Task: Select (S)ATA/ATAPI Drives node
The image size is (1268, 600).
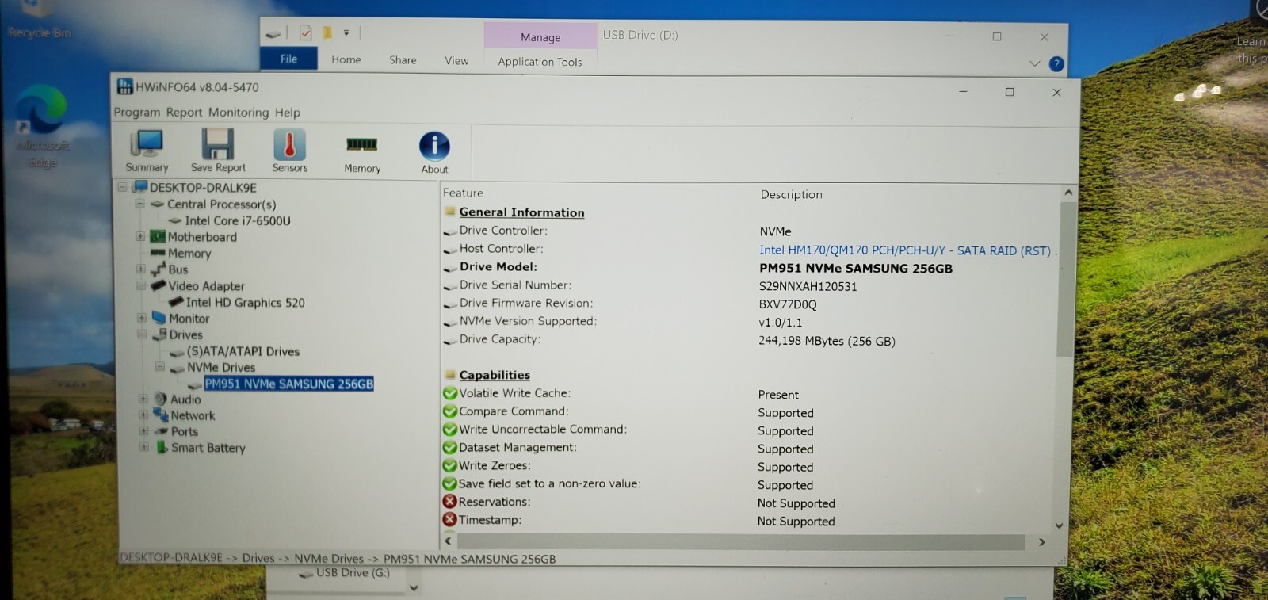Action: point(243,351)
